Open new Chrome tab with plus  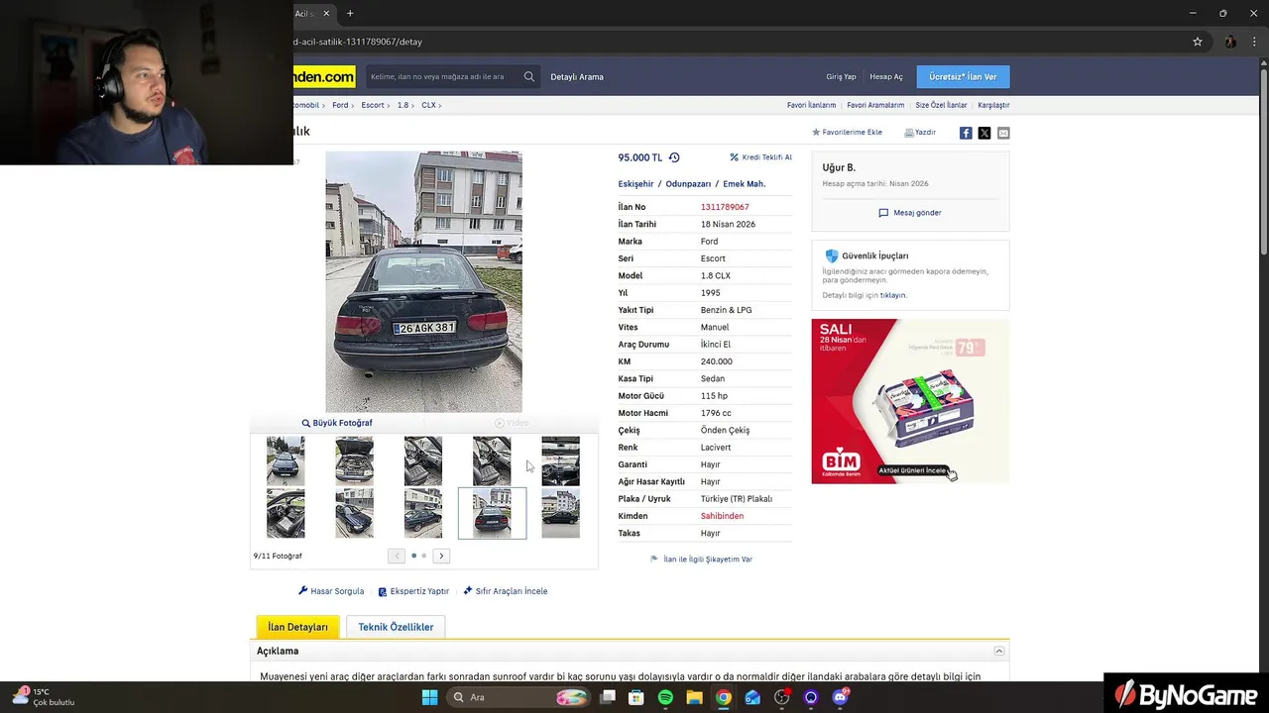click(x=350, y=13)
